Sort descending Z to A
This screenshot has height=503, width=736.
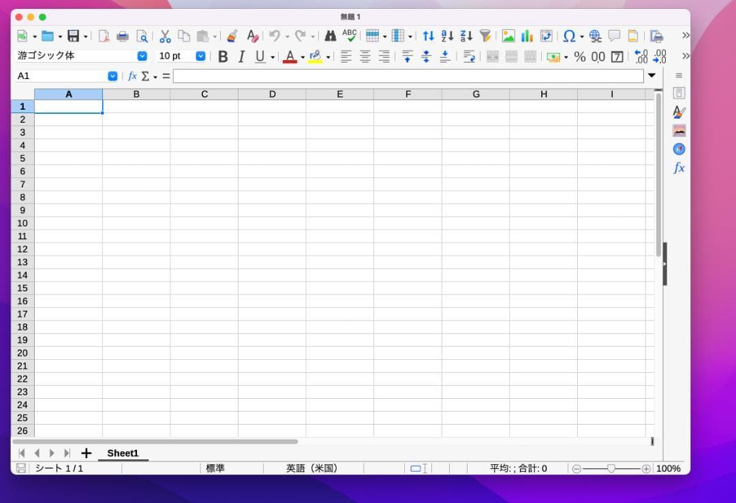point(466,35)
